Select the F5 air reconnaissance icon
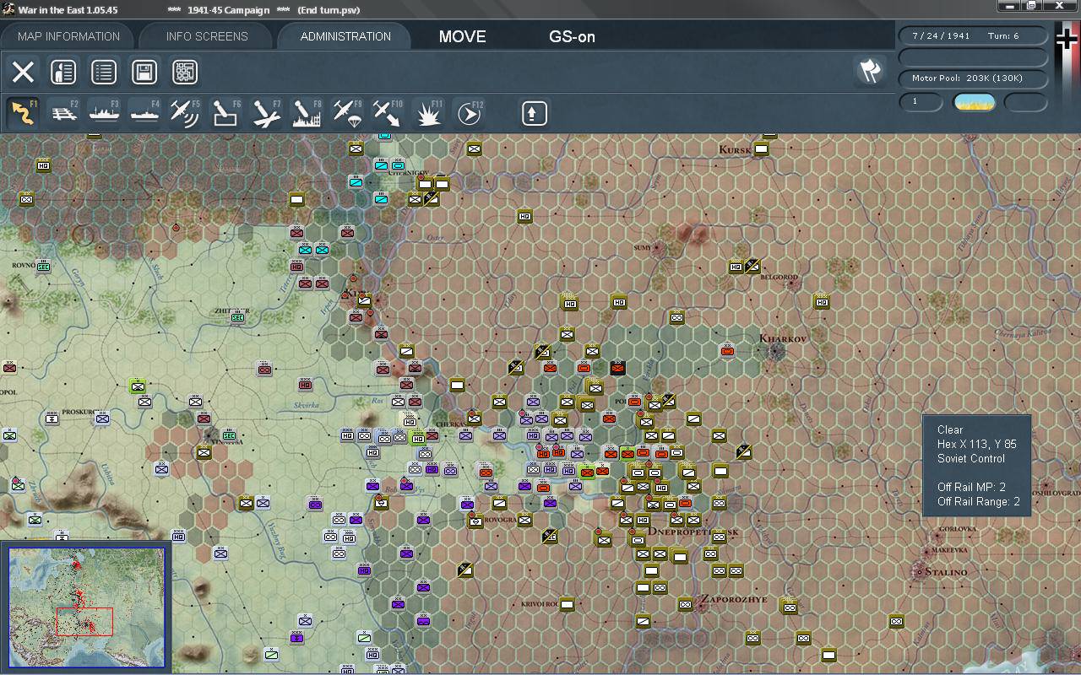 [185, 113]
